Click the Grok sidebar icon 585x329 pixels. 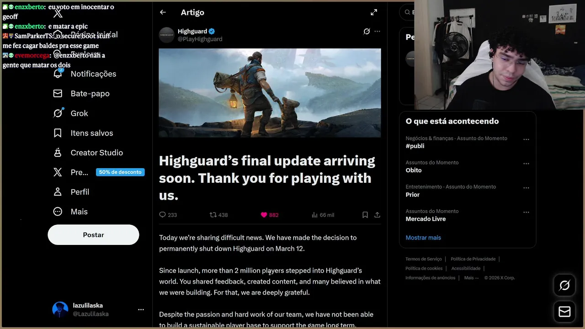tap(58, 113)
